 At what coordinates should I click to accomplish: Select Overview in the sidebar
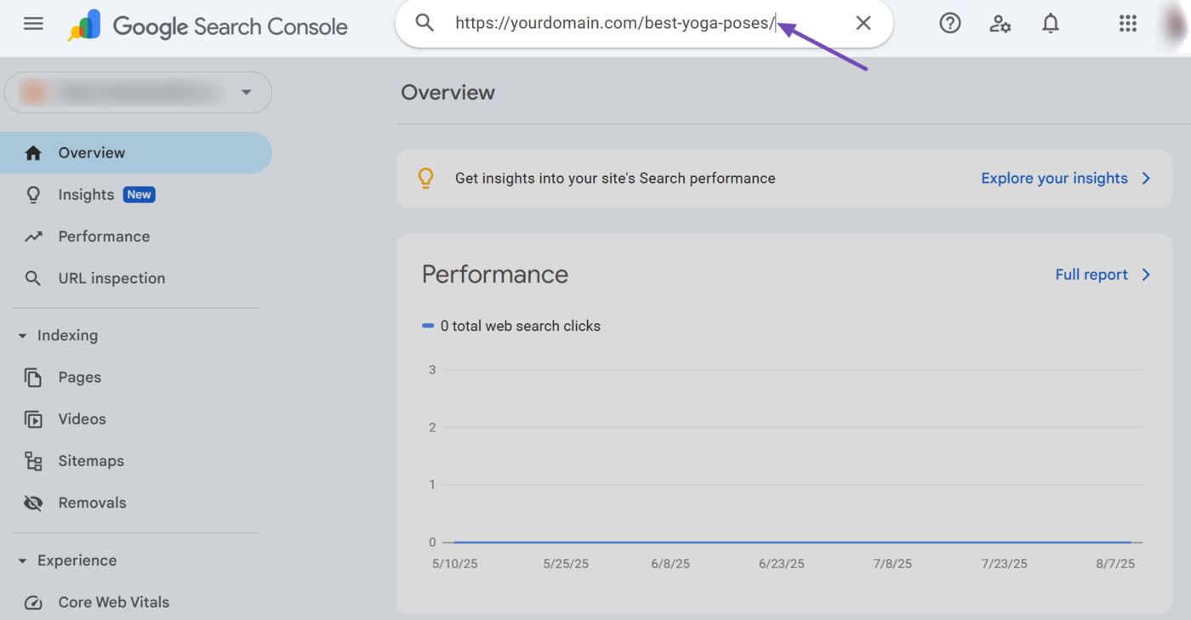(x=92, y=153)
